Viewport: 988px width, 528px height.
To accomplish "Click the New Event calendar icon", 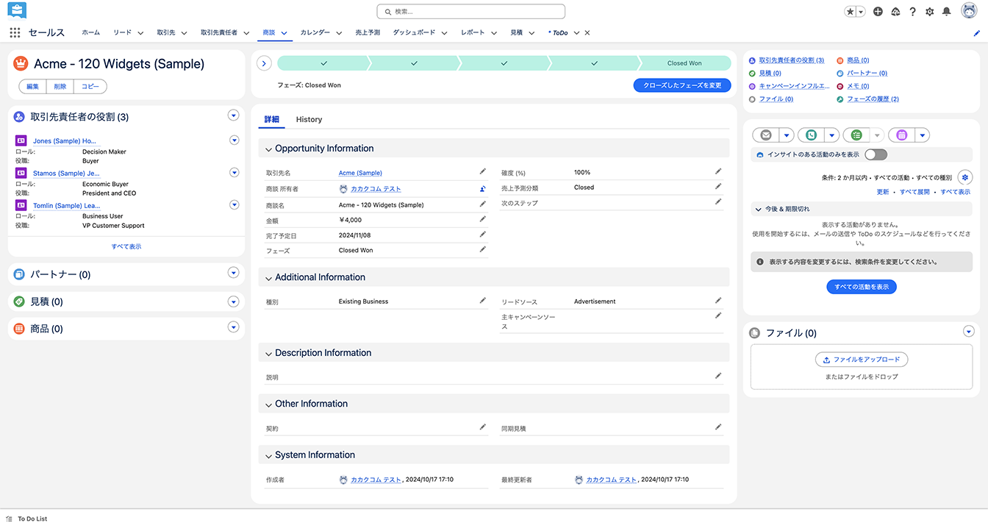I will tap(901, 135).
